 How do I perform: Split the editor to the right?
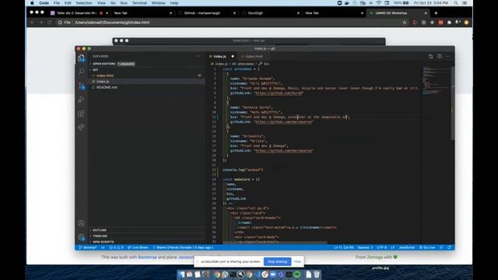pos(440,57)
